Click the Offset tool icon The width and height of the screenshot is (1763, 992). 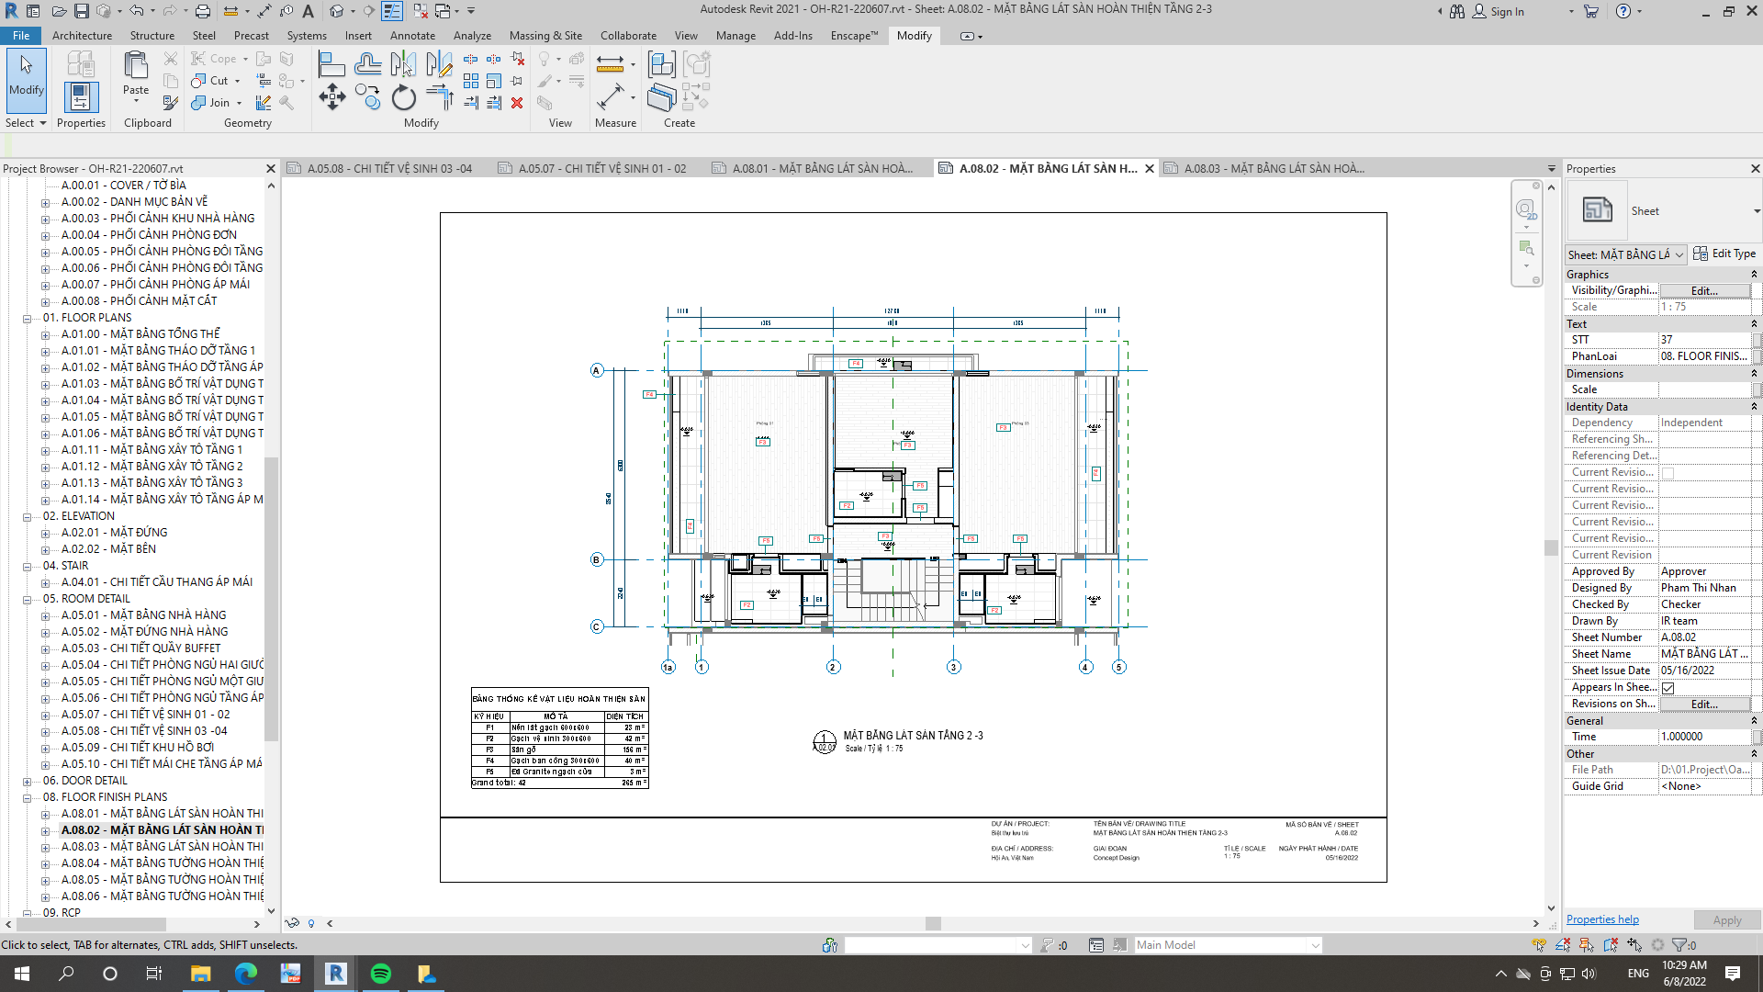(367, 64)
